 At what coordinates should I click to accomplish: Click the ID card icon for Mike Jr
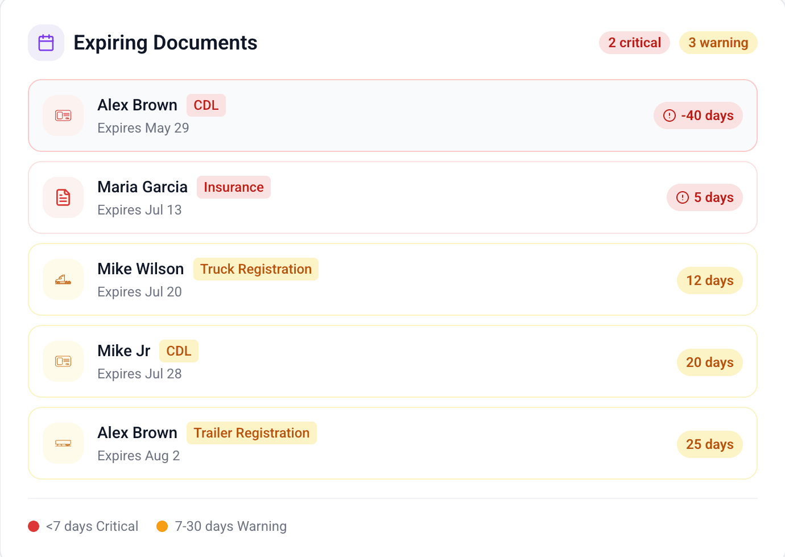tap(63, 361)
